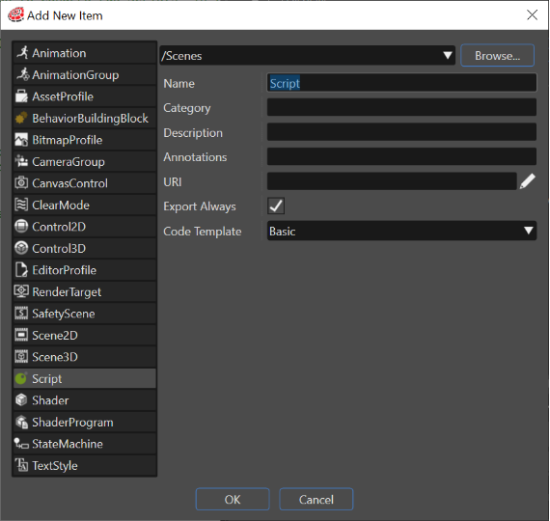Select CanvasControl in the type list
This screenshot has width=550, height=521.
pos(85,183)
